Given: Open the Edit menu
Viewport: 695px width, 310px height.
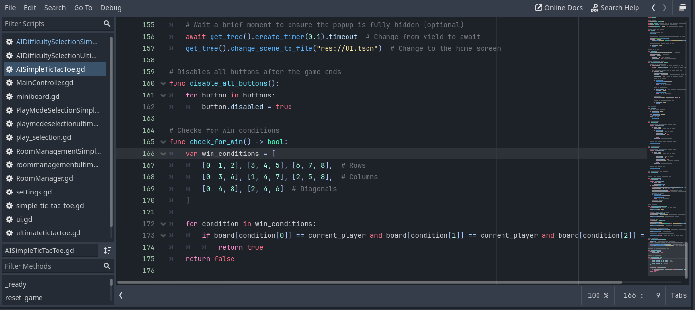Looking at the screenshot, I should point(30,8).
